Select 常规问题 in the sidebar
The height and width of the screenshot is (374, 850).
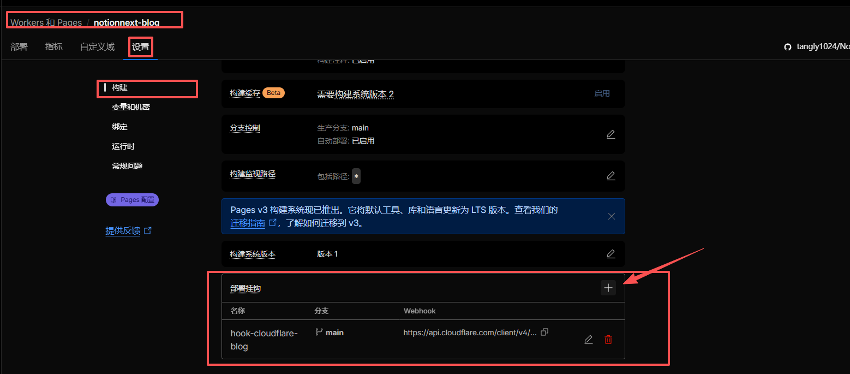point(127,166)
